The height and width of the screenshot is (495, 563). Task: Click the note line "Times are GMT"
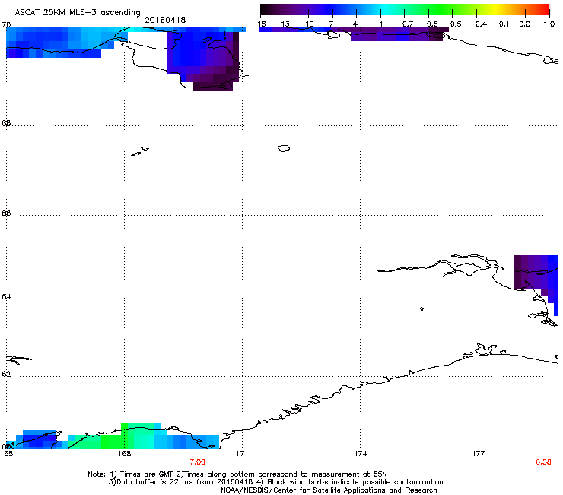pos(237,474)
